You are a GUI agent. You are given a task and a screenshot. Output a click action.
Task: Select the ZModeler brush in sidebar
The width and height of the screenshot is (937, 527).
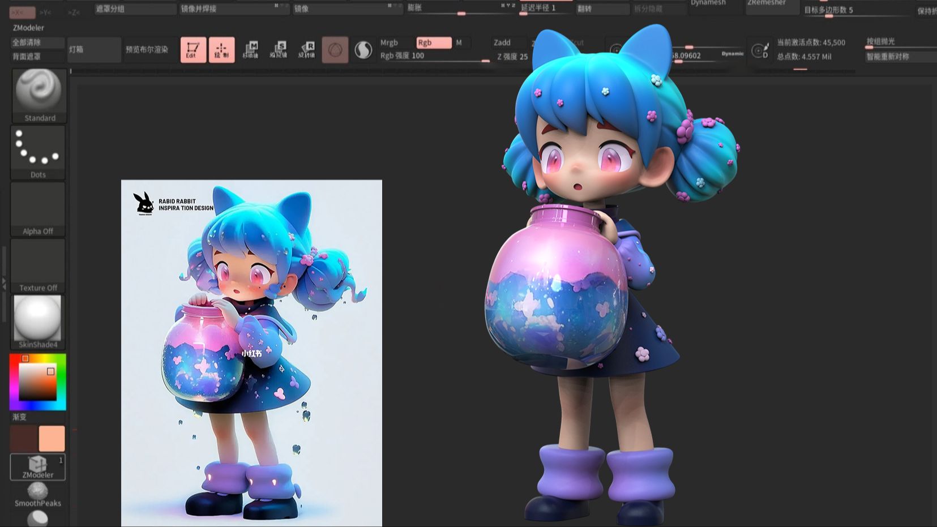pyautogui.click(x=37, y=466)
